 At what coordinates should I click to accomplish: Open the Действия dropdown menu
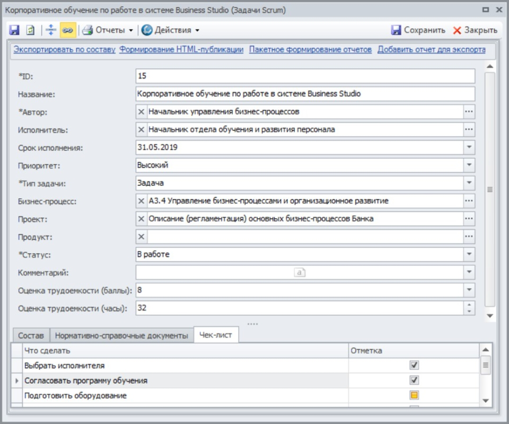coord(170,30)
